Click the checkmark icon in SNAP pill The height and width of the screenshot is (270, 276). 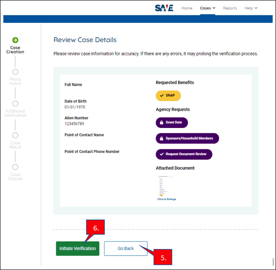[x=161, y=95]
